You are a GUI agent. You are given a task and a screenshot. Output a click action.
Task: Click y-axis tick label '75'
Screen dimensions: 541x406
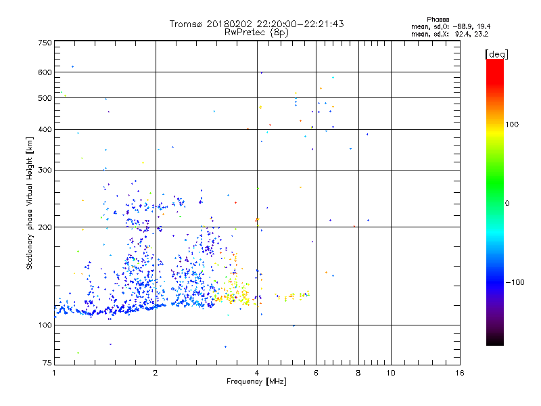(47, 363)
